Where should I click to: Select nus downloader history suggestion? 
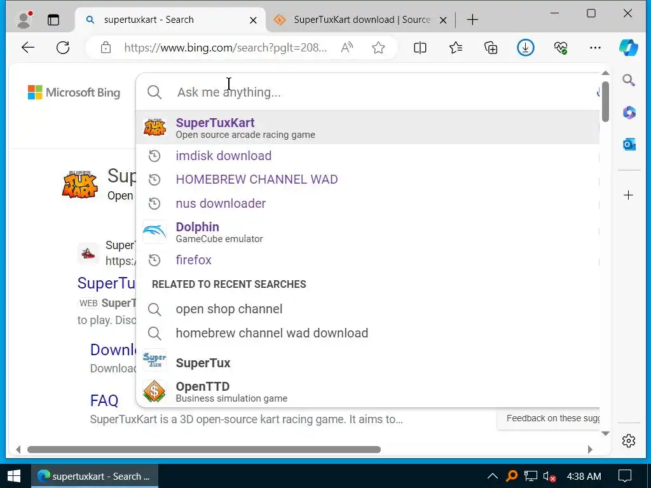click(368, 203)
